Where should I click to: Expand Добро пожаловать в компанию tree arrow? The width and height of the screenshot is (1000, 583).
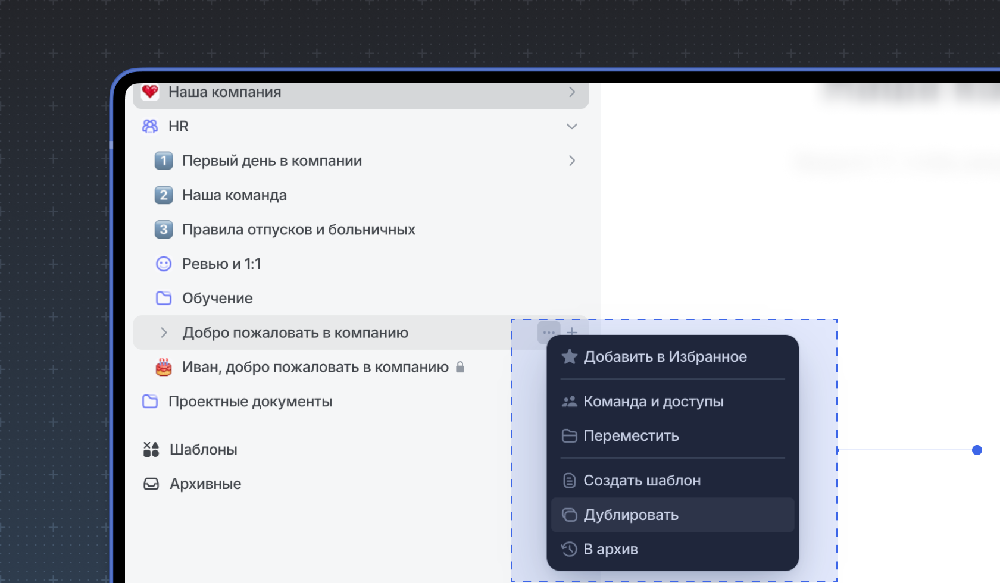[x=164, y=333]
